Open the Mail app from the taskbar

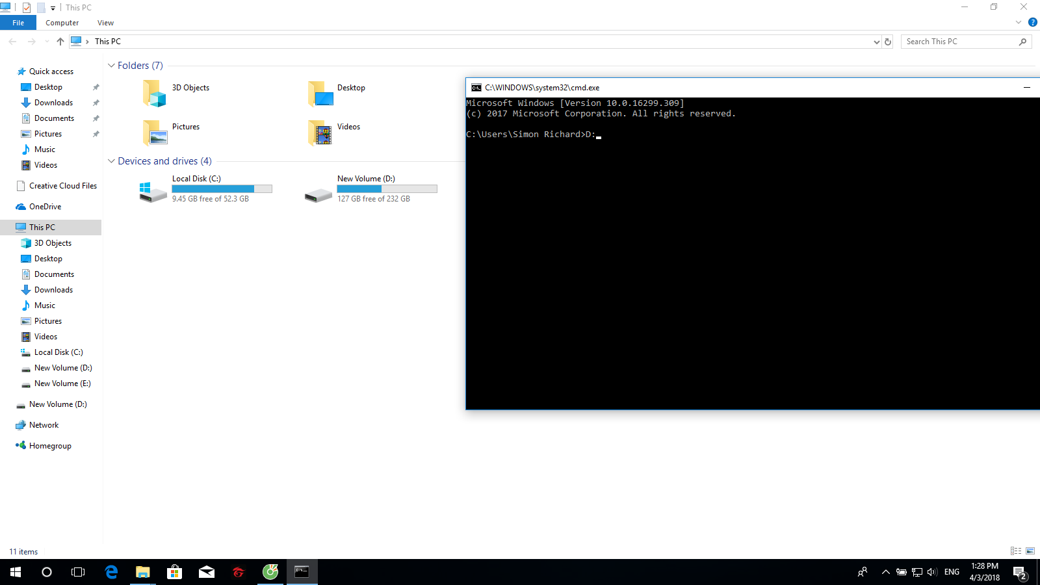pos(206,572)
